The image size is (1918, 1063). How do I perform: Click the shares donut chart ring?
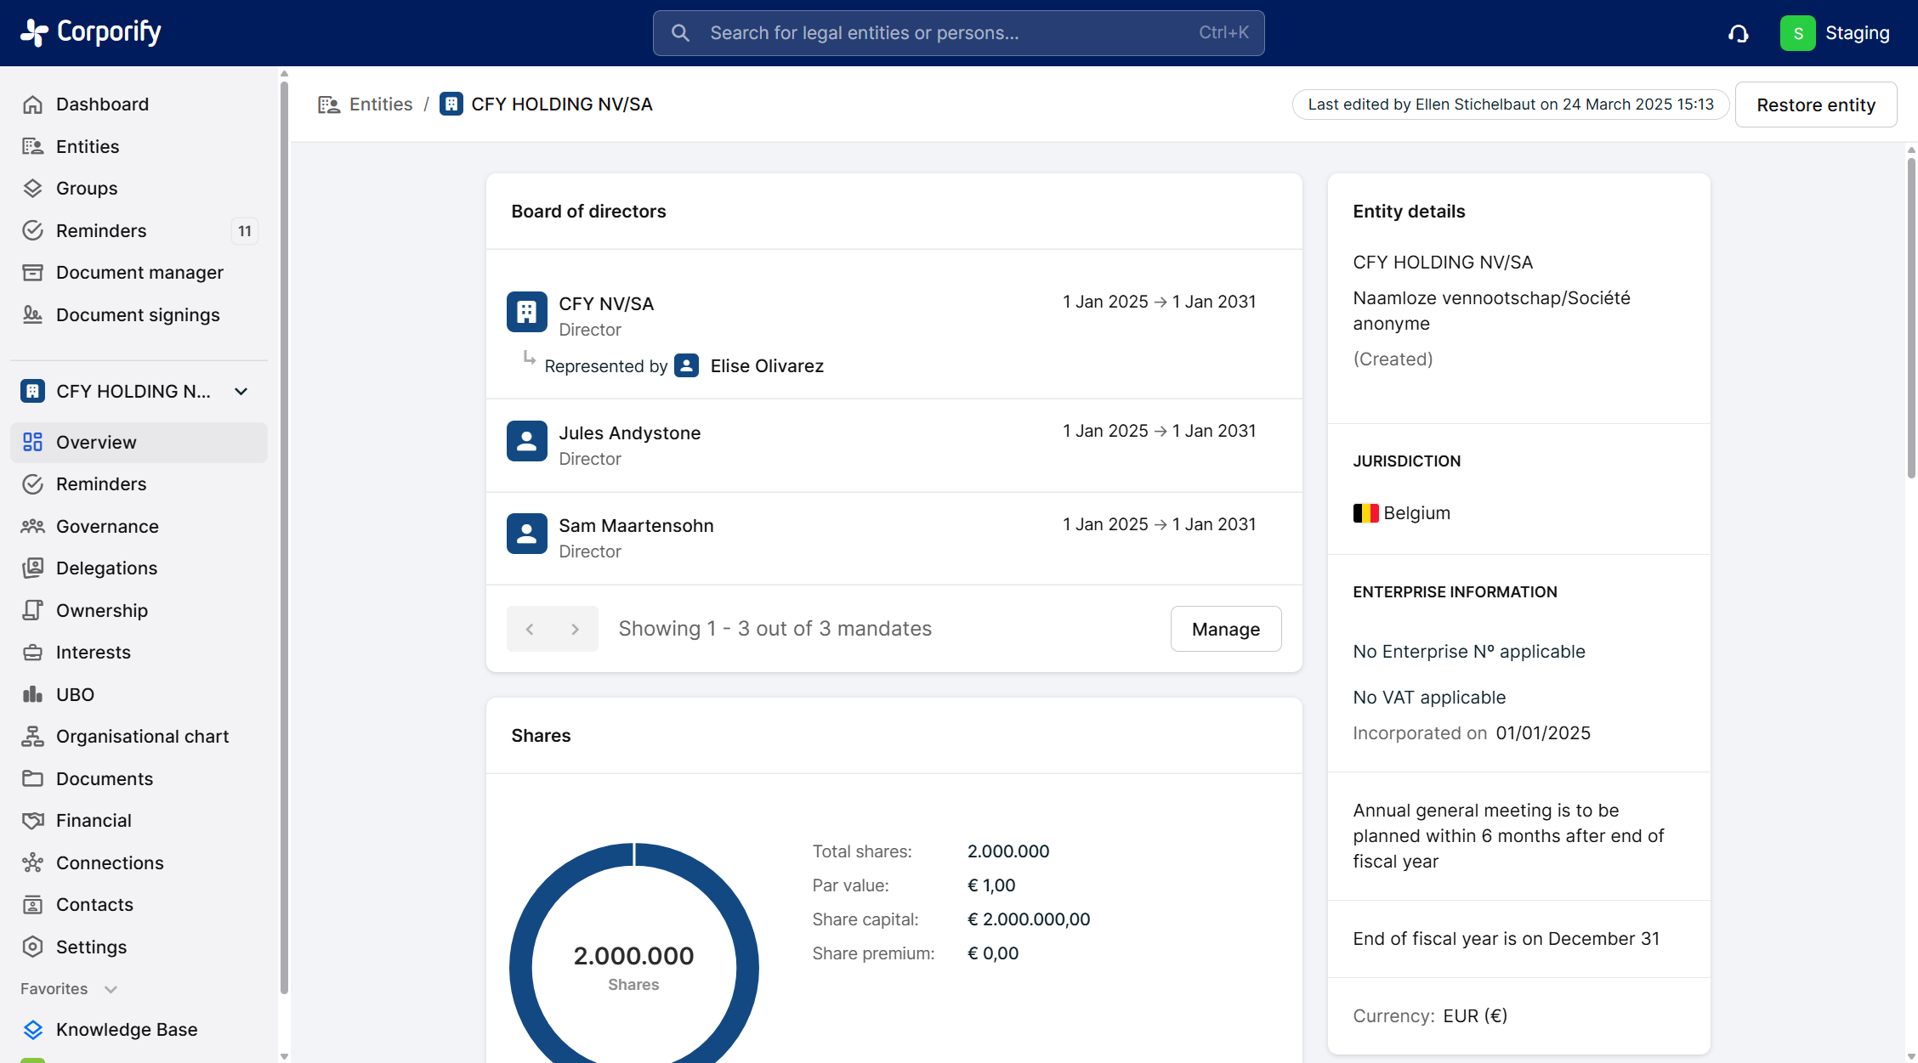(x=521, y=969)
